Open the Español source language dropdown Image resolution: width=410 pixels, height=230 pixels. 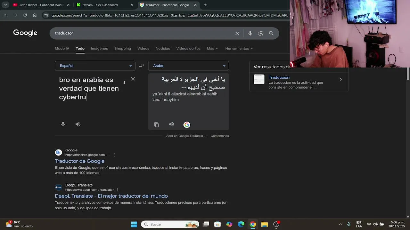[x=95, y=66]
